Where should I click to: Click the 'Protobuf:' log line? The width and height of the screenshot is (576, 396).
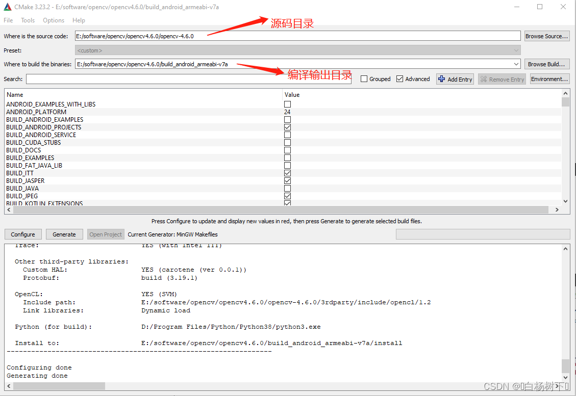(110, 278)
